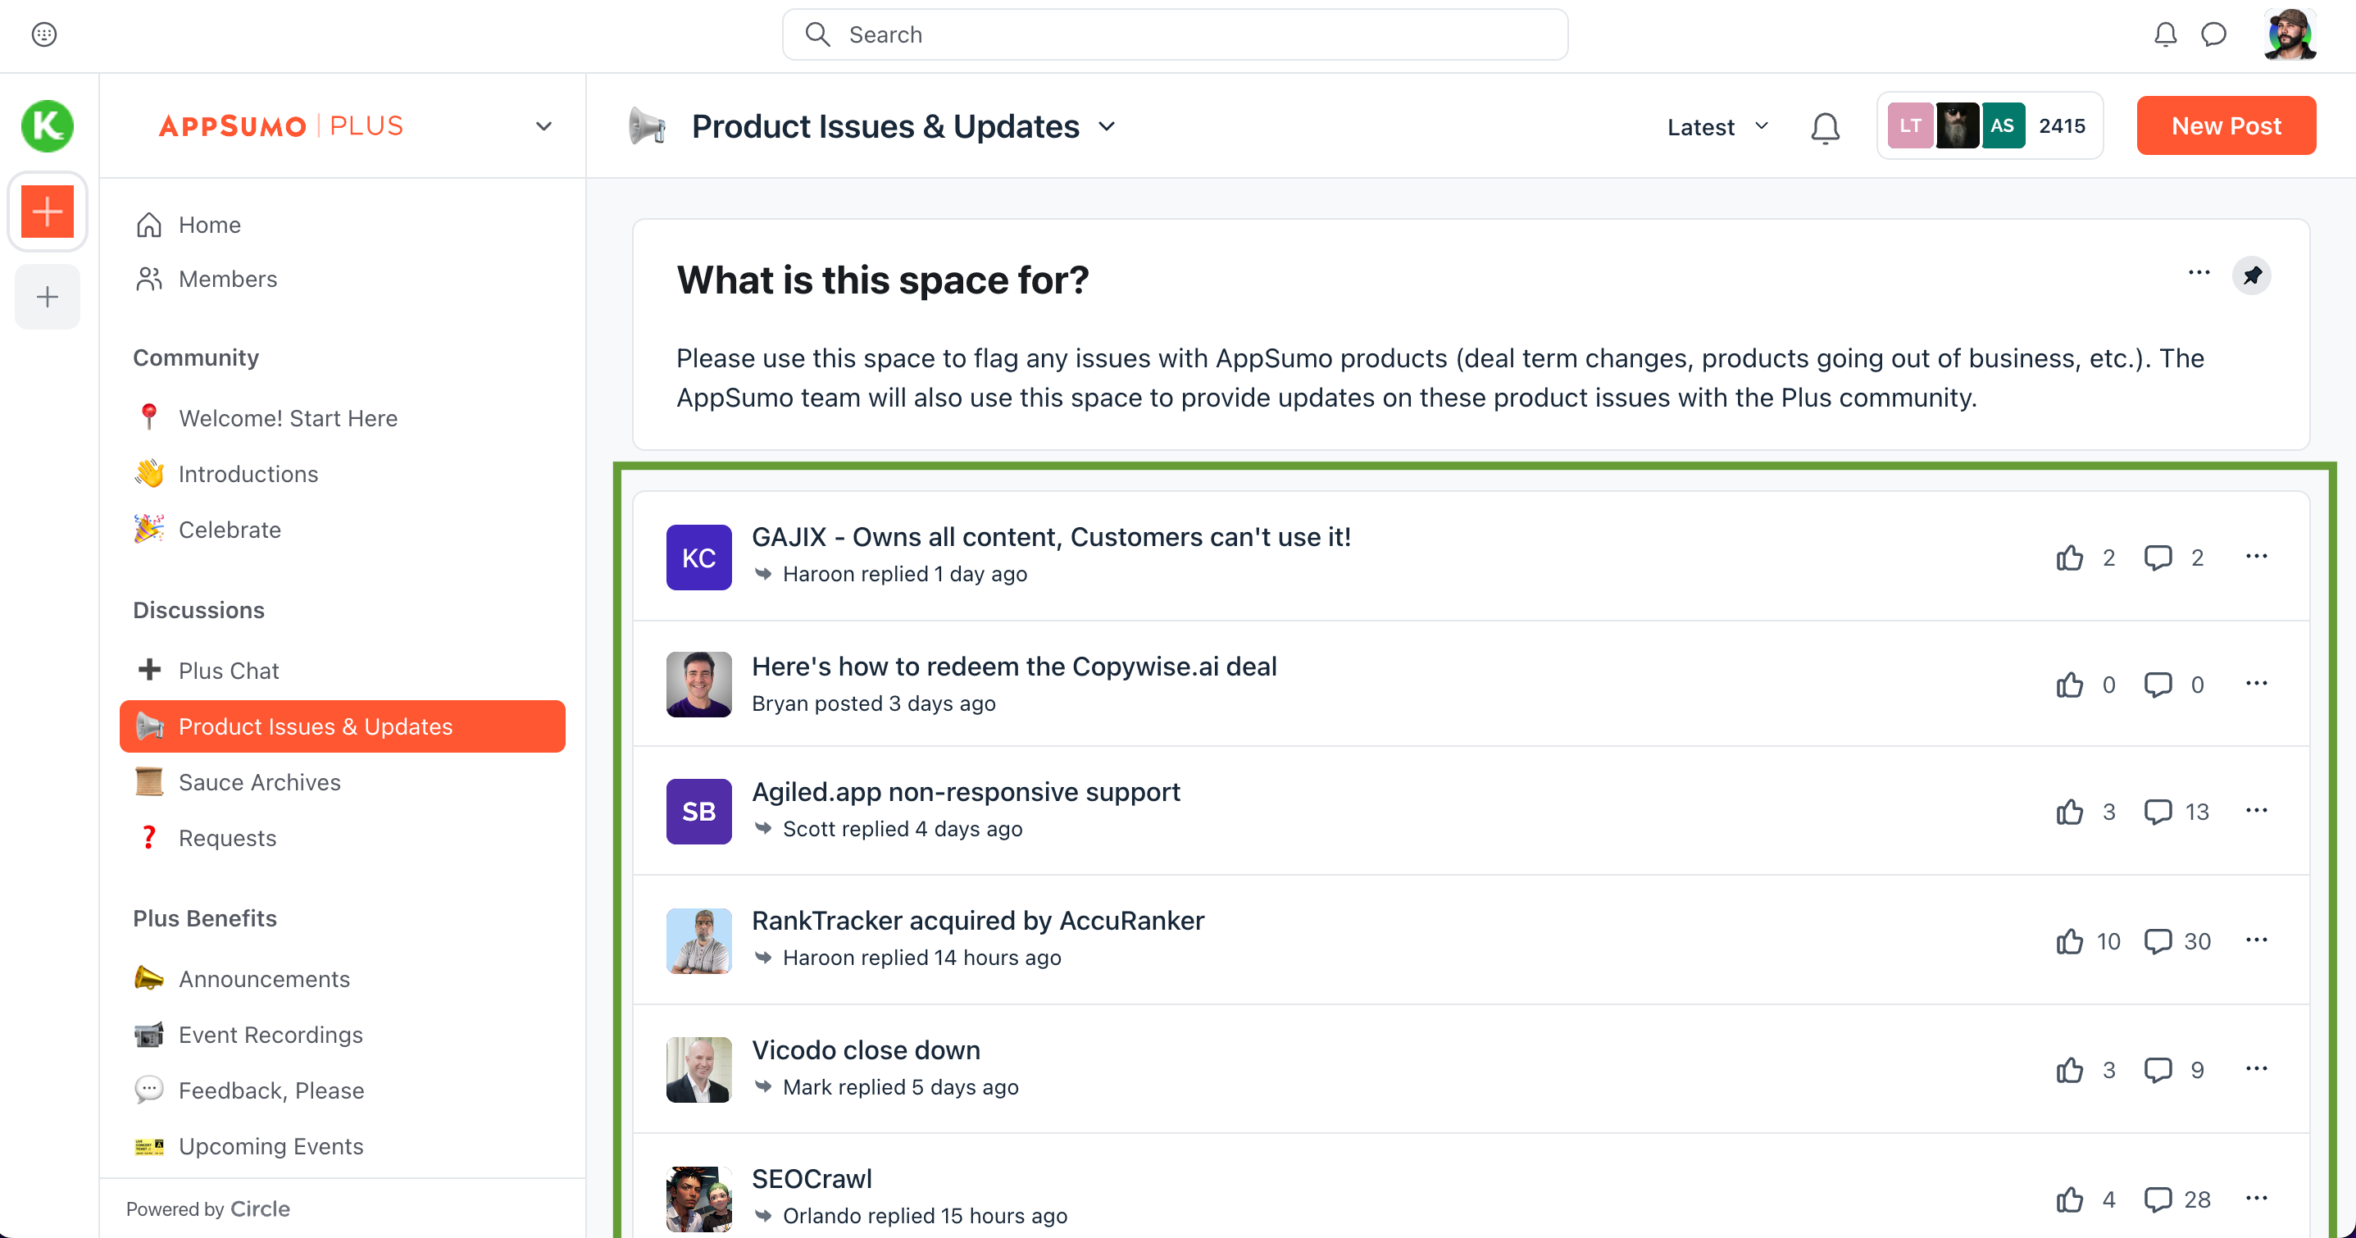The height and width of the screenshot is (1238, 2356).
Task: Open the 9 comments on Vicodo post
Action: [2173, 1071]
